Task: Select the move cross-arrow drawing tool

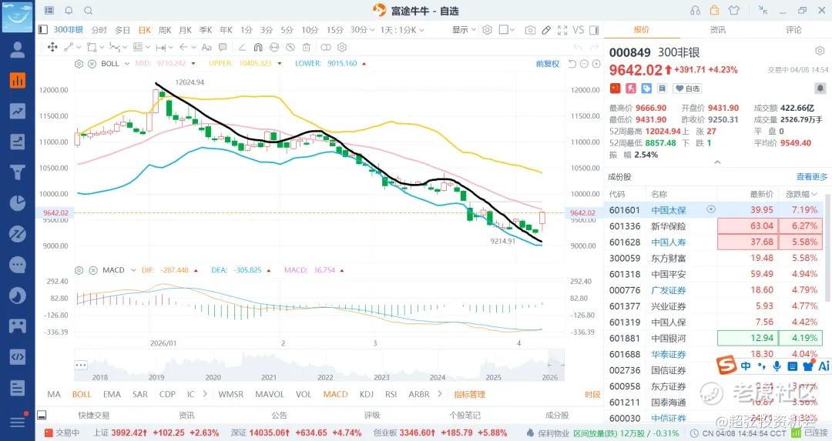Action: click(52, 47)
